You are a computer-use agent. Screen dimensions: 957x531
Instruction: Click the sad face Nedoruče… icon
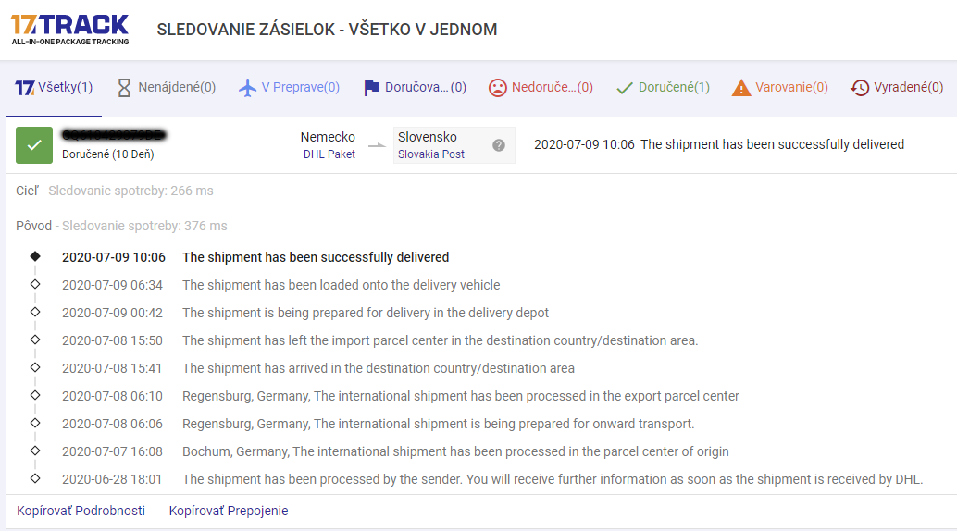[x=498, y=88]
